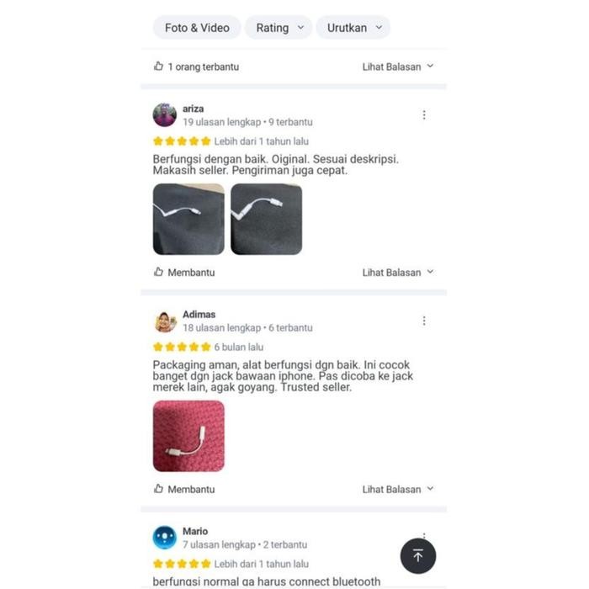This screenshot has height=589, width=589.
Task: Open the Urutkan sort dropdown
Action: (x=353, y=28)
